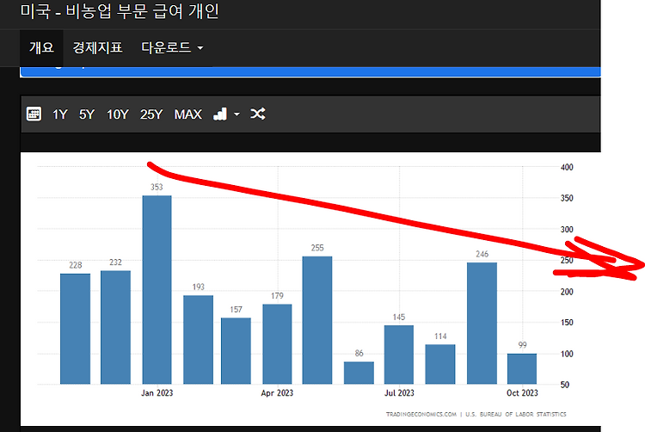This screenshot has width=645, height=432.
Task: Click the bar labeled 228
Action: (x=76, y=329)
